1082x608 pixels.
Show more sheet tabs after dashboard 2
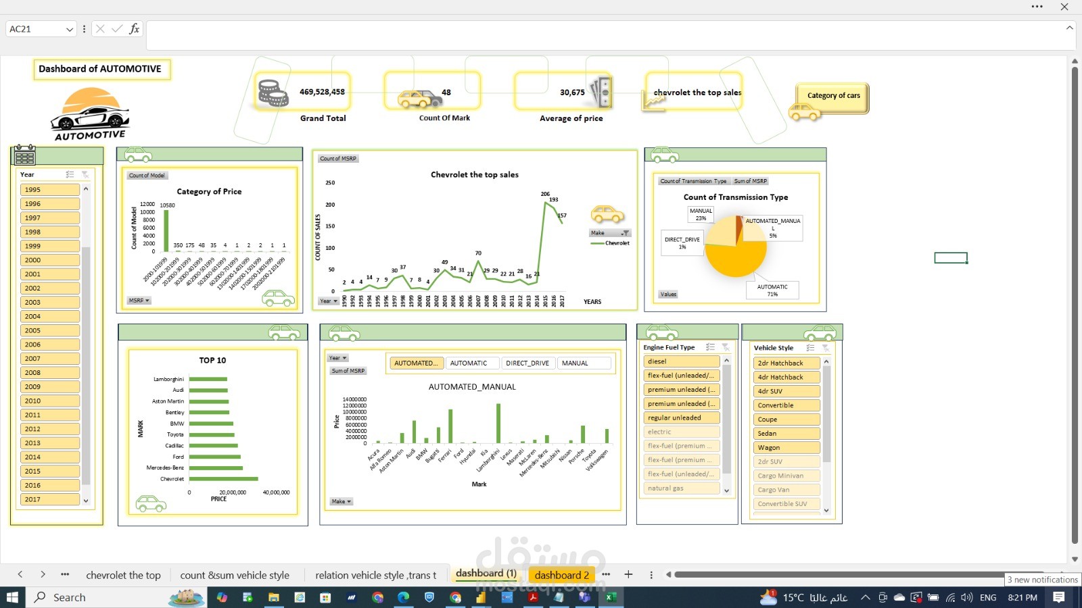(x=606, y=575)
